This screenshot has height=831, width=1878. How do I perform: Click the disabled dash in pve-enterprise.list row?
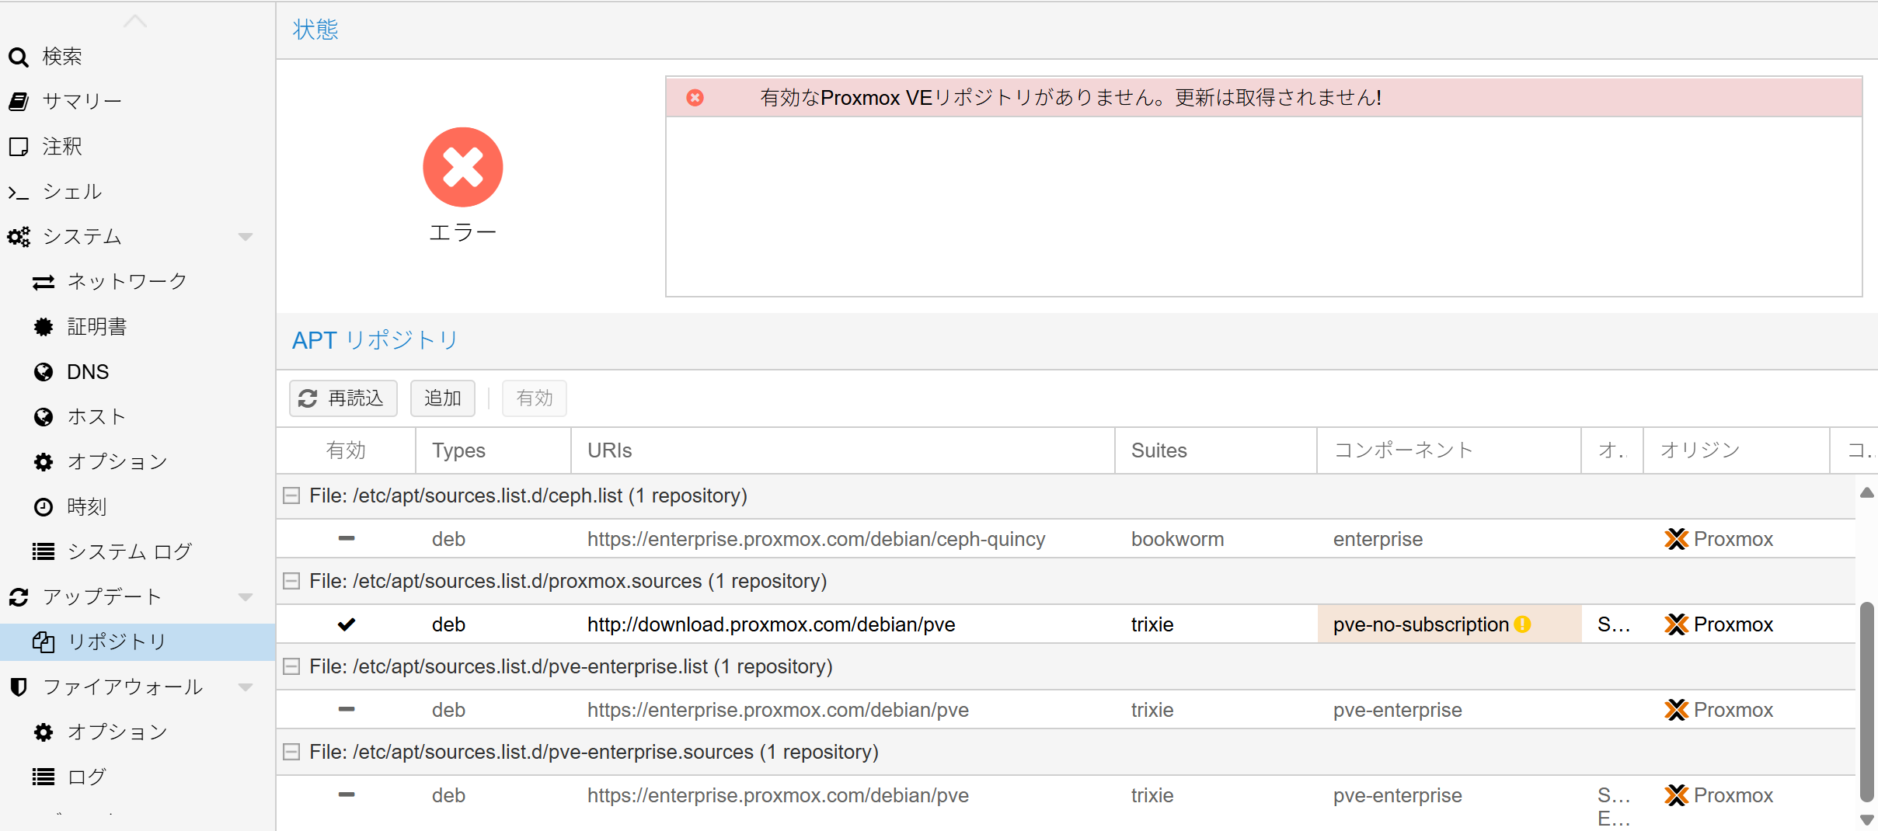347,709
